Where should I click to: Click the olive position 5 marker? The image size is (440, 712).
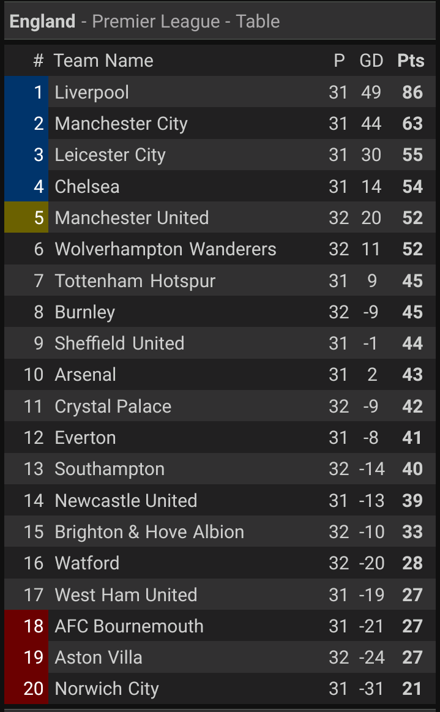(x=26, y=218)
